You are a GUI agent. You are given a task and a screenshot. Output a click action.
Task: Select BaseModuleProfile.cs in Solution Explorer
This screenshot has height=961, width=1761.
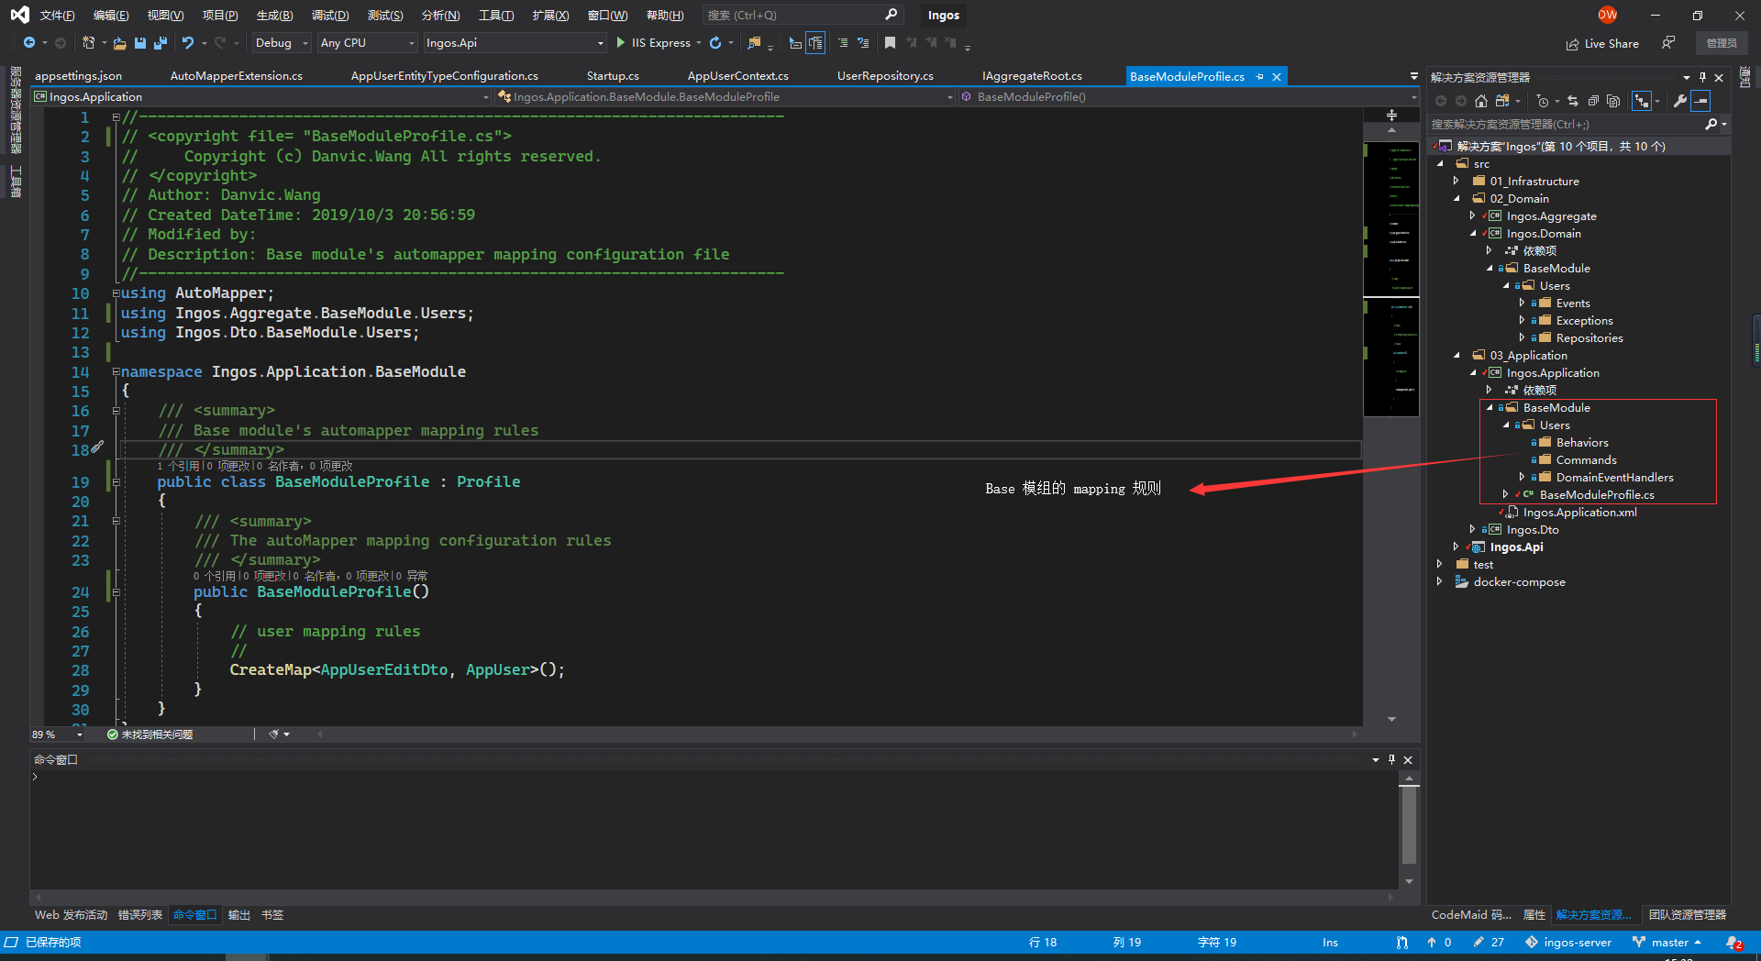[x=1597, y=494]
